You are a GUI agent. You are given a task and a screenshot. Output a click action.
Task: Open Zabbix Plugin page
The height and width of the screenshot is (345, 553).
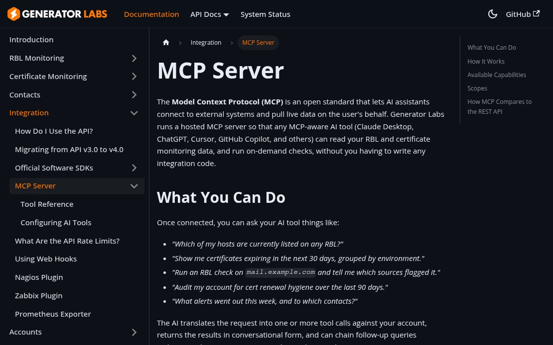[x=38, y=296]
